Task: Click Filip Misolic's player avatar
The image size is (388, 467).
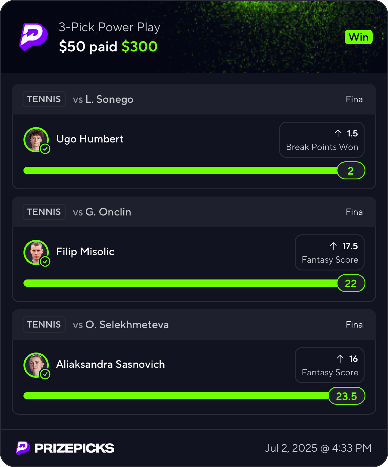Action: [x=35, y=252]
